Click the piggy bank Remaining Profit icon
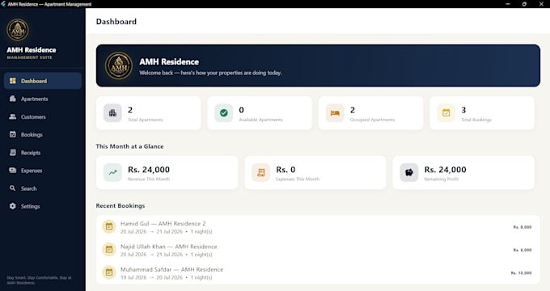This screenshot has width=550, height=291. pos(409,172)
